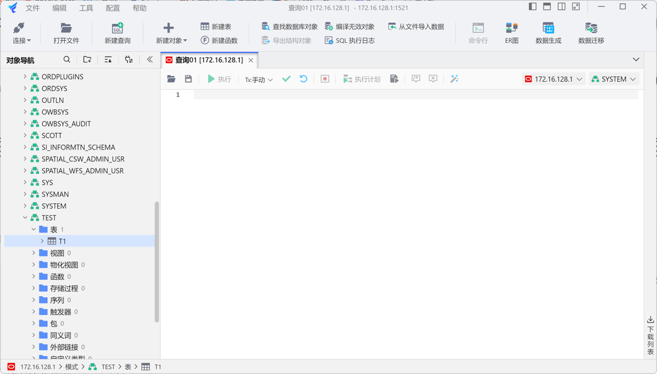Viewport: 657px width, 374px height.
Task: Collapse the TEST schema node arrow
Action: (25, 218)
